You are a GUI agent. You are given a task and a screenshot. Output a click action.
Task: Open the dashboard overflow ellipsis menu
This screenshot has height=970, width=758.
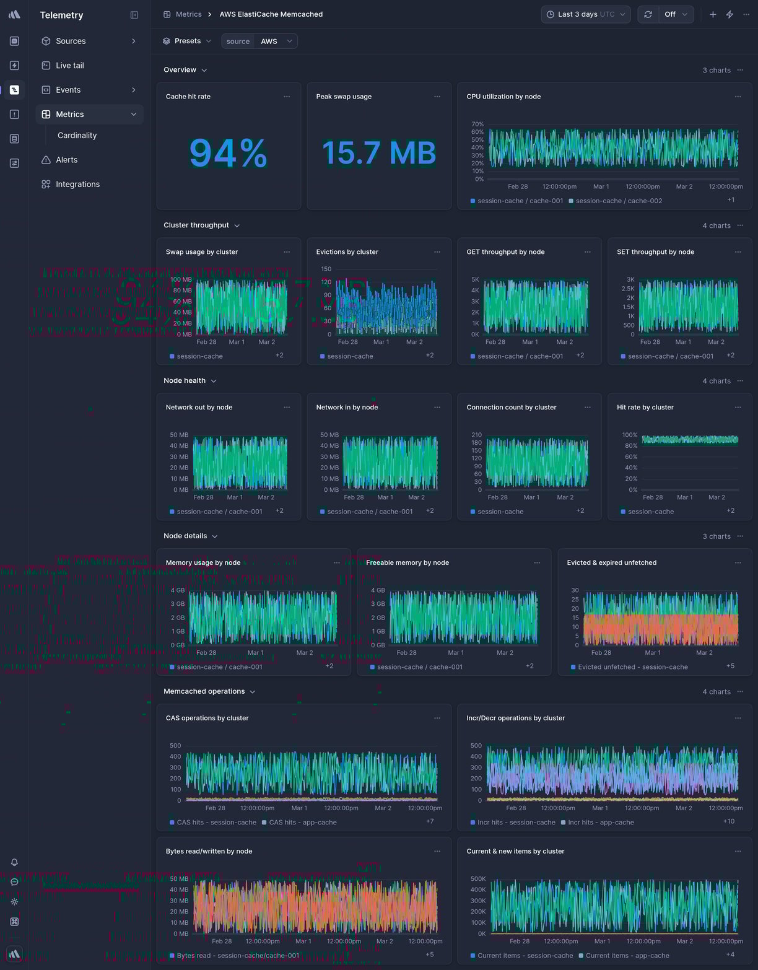click(x=746, y=14)
